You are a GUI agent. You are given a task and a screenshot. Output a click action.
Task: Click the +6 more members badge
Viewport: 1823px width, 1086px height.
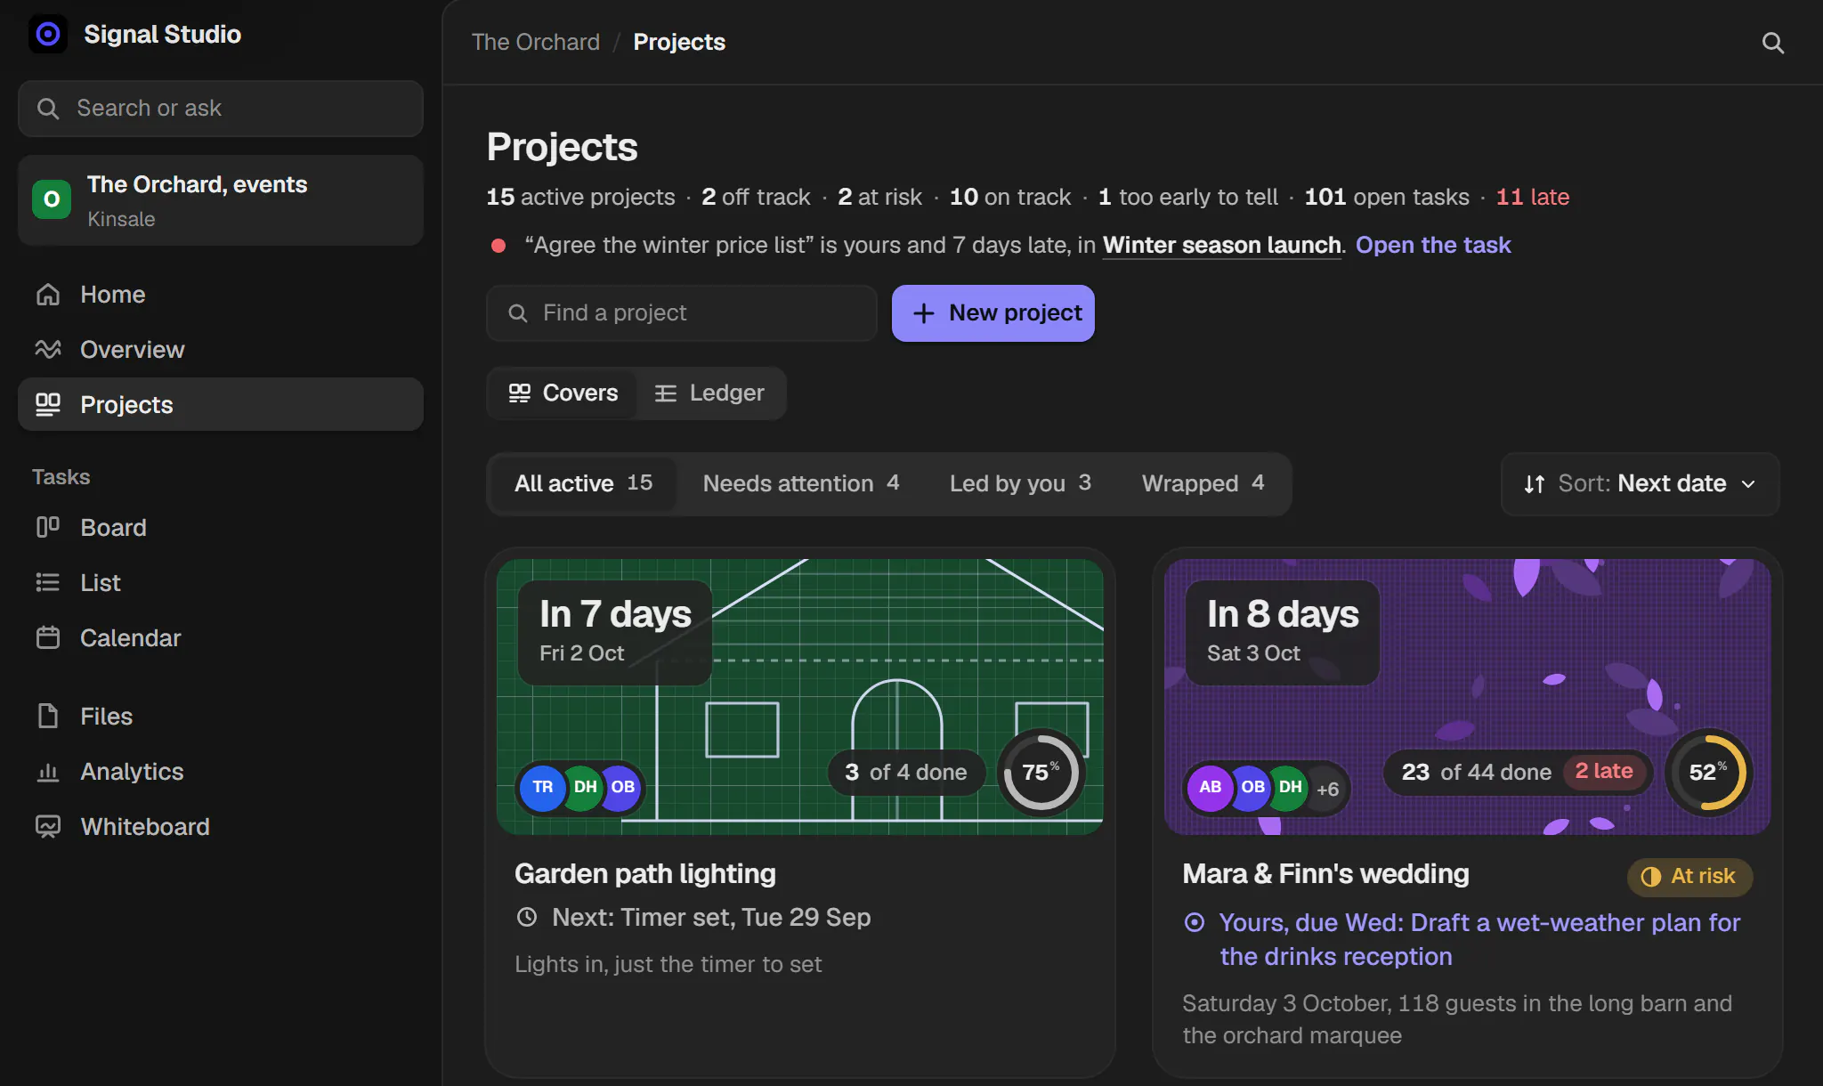click(x=1327, y=789)
